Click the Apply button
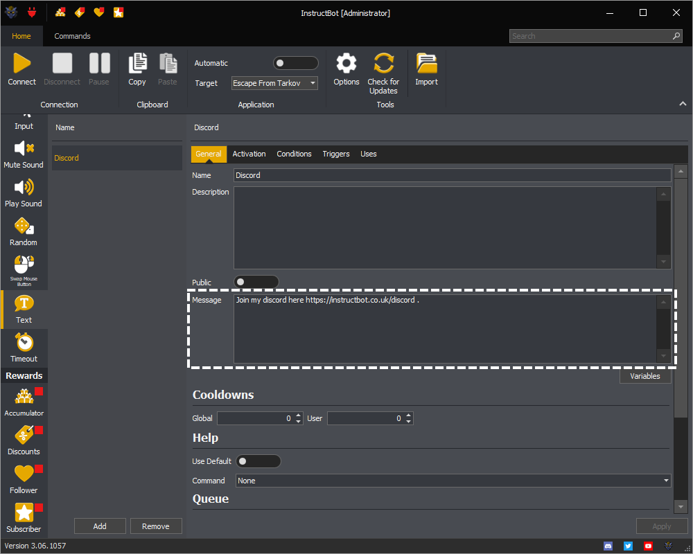693x554 pixels. (x=662, y=526)
